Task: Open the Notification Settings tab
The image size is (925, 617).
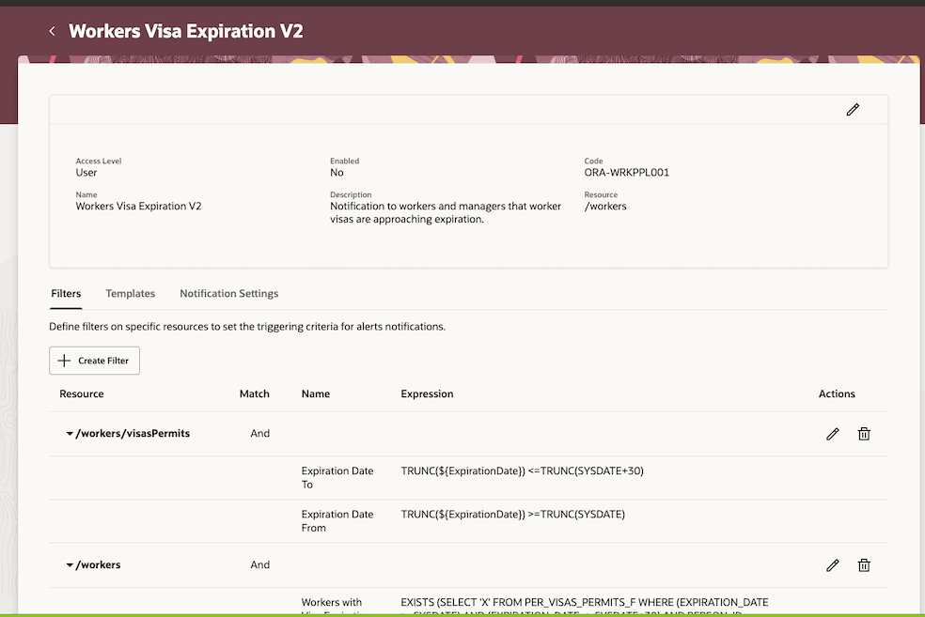Action: pos(228,293)
